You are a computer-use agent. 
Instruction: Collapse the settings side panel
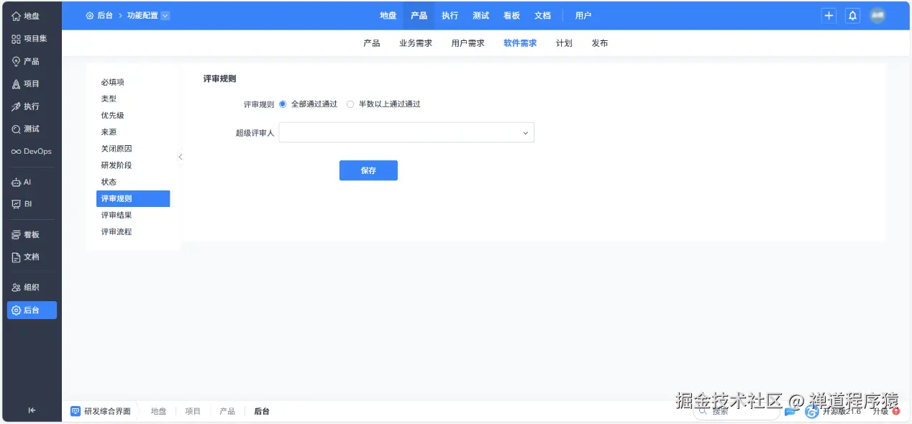(x=181, y=157)
